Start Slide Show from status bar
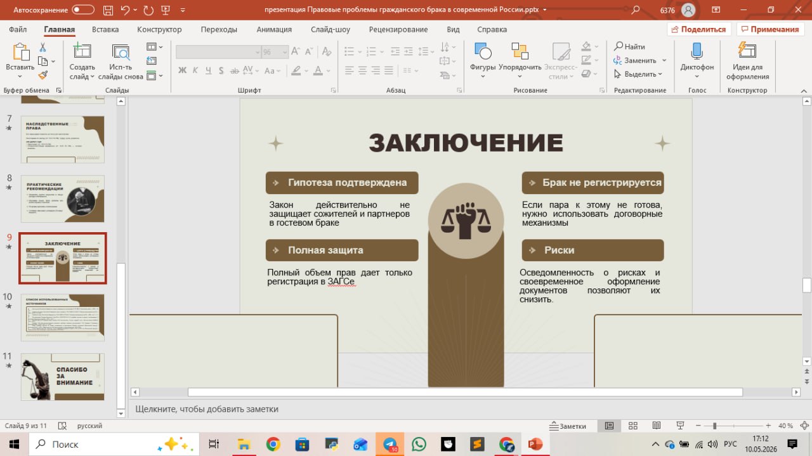 pos(680,426)
